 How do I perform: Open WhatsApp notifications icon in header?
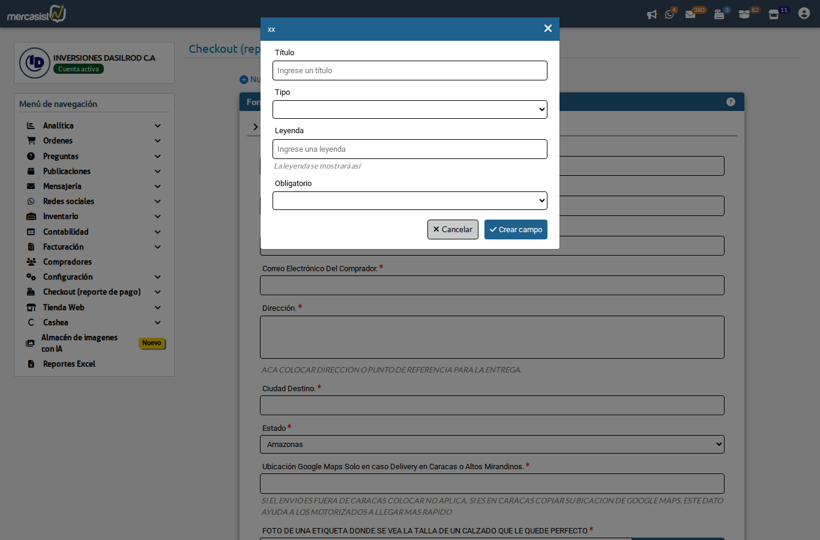click(669, 14)
